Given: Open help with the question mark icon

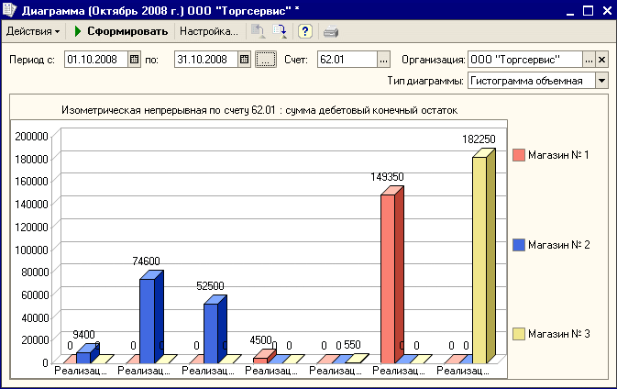Looking at the screenshot, I should coord(305,31).
